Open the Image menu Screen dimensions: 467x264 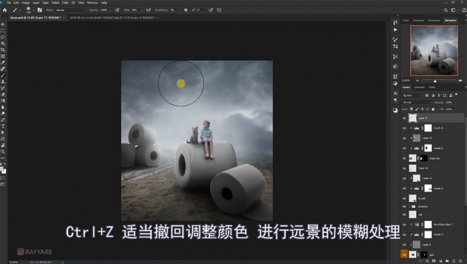click(26, 3)
